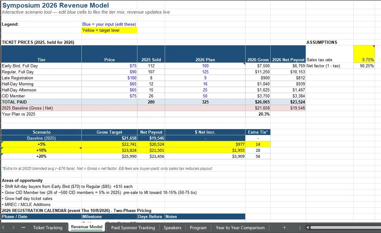This screenshot has height=233, width=381.
Task: Click the Sales tax rate label
Action: [319, 60]
